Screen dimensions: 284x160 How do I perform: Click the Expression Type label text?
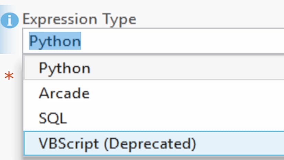point(79,19)
